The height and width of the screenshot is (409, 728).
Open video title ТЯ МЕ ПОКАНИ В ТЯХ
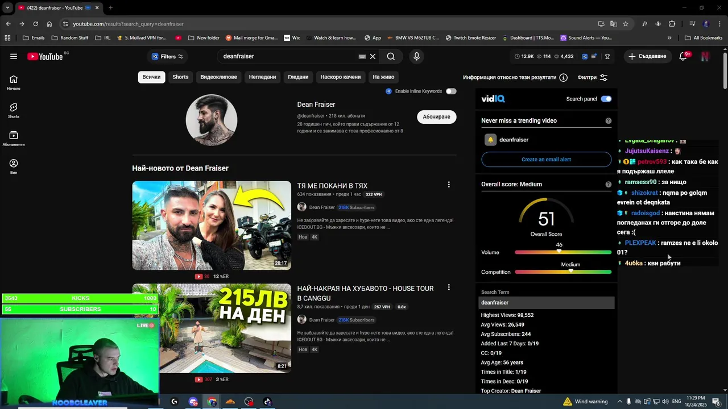(332, 186)
